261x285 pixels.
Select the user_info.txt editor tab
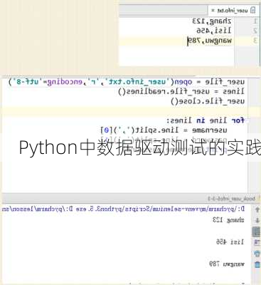[233, 11]
